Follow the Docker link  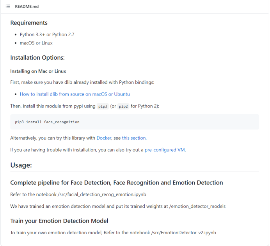coord(104,138)
